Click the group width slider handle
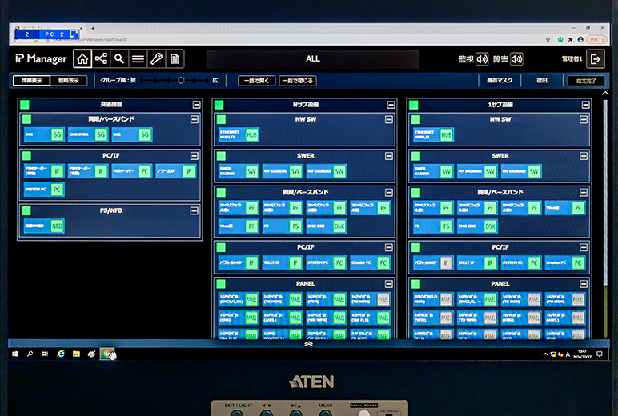 (181, 81)
